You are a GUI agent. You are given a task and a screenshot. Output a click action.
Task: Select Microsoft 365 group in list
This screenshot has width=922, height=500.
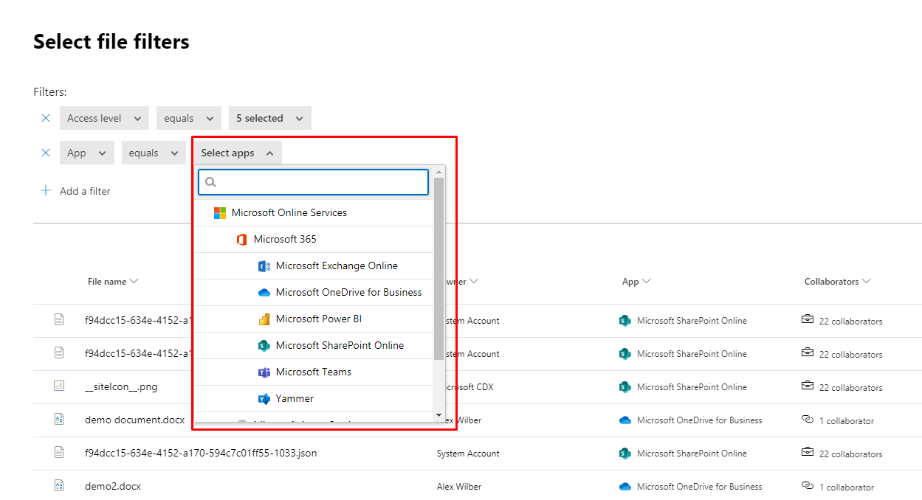coord(284,240)
